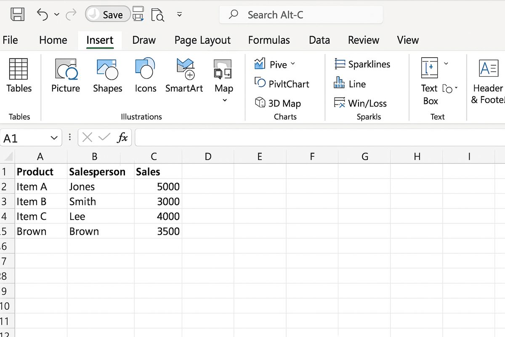Open the undo history dropdown arrow
505x337 pixels.
point(57,15)
